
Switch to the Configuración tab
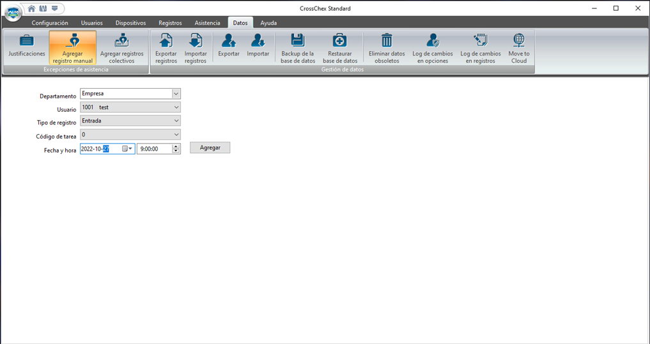(50, 23)
